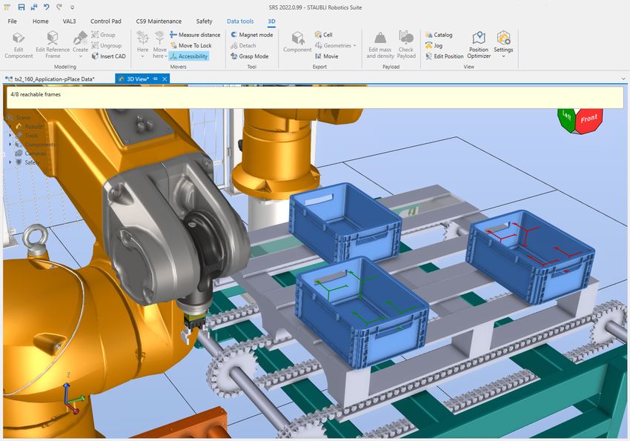This screenshot has height=441, width=630.
Task: Open the quick access toolbar customize dropdown
Action: click(x=73, y=7)
